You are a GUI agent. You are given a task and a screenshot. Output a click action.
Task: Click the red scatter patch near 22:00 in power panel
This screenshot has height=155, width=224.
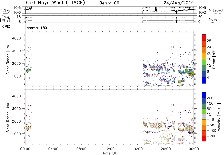point(180,82)
